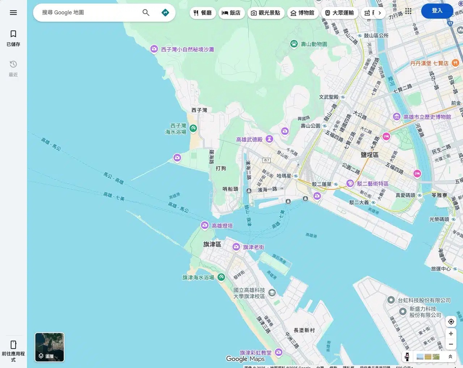
Task: Select the Street View pegman
Action: pos(407,357)
